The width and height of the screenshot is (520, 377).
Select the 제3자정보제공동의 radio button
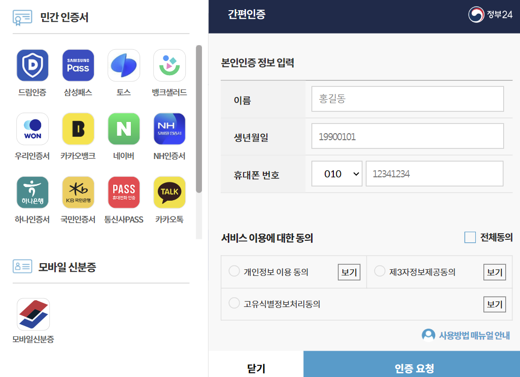pos(379,271)
